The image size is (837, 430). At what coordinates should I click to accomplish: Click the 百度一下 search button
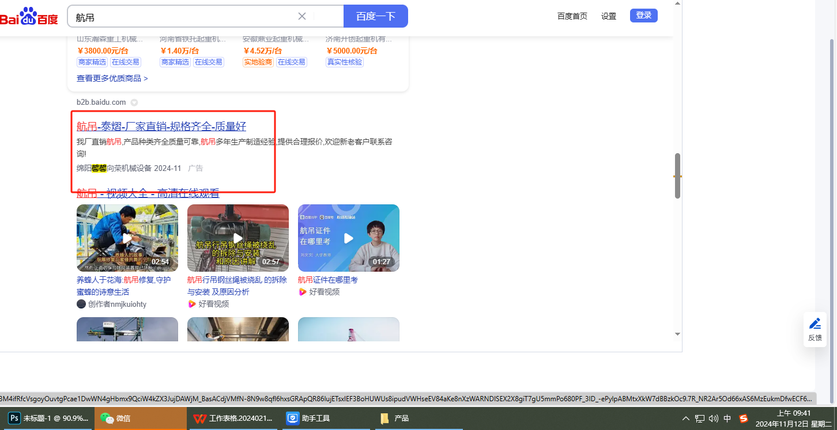click(x=376, y=16)
